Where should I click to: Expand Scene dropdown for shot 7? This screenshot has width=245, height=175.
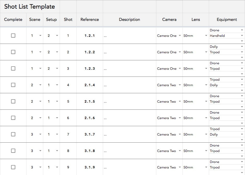(40, 135)
